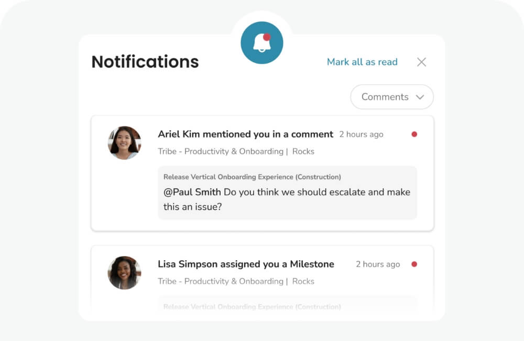This screenshot has width=524, height=341.
Task: Click the Release Vertical Onboarding Experience comment preview
Action: pos(288,193)
